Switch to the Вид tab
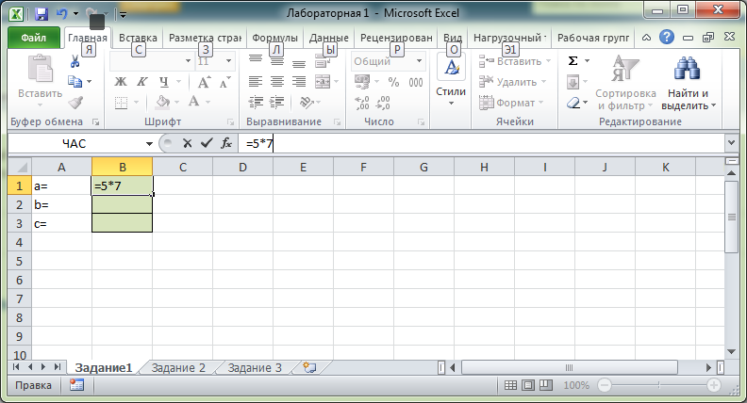 [x=453, y=38]
